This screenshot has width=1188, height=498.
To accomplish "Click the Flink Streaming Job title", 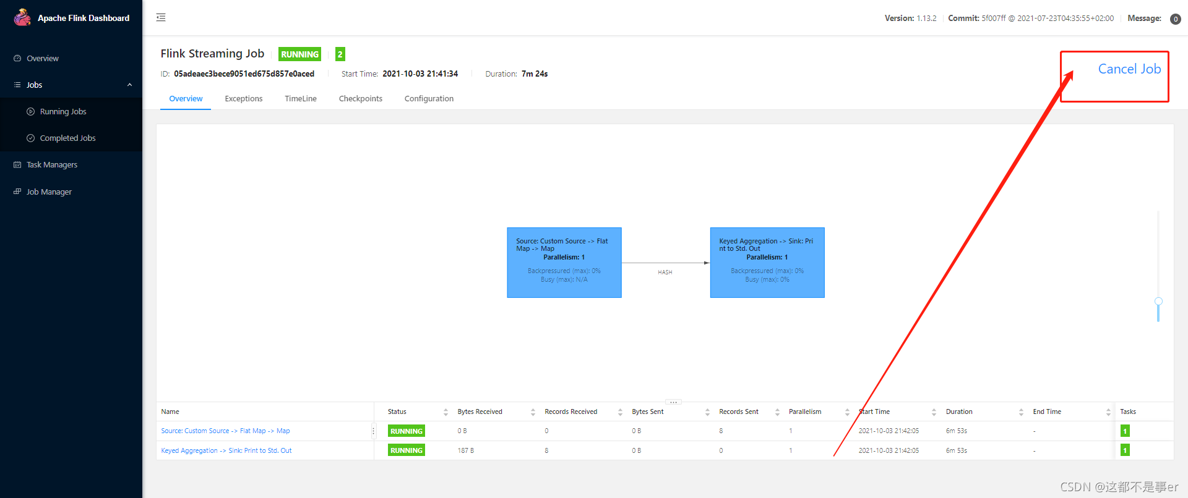I will click(212, 54).
